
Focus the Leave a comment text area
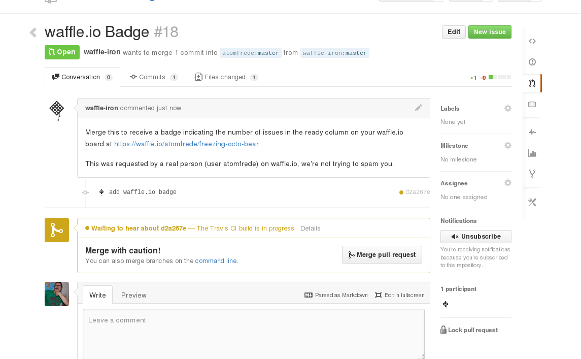[253, 334]
